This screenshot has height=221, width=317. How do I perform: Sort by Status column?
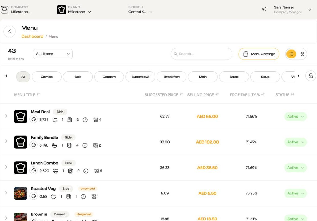coord(293,94)
